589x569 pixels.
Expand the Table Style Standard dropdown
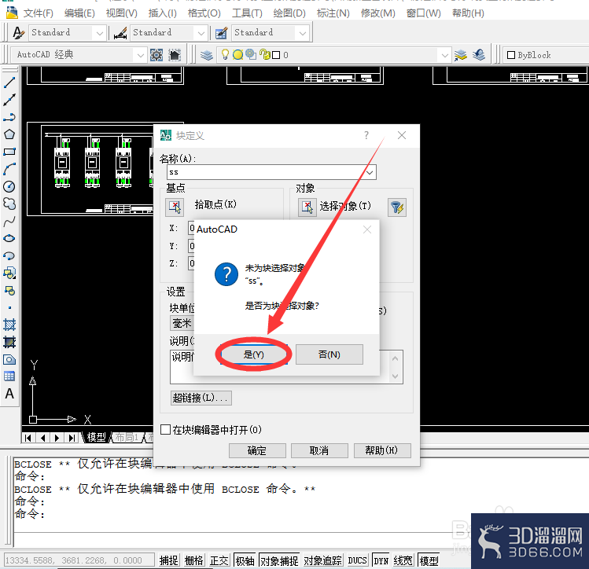tap(303, 33)
